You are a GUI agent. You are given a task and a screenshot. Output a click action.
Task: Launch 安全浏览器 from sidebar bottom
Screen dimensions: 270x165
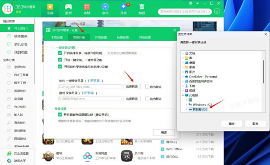(18, 153)
